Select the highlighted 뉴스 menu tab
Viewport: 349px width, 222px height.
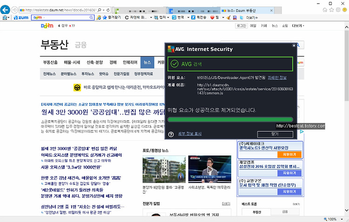[x=147, y=62]
